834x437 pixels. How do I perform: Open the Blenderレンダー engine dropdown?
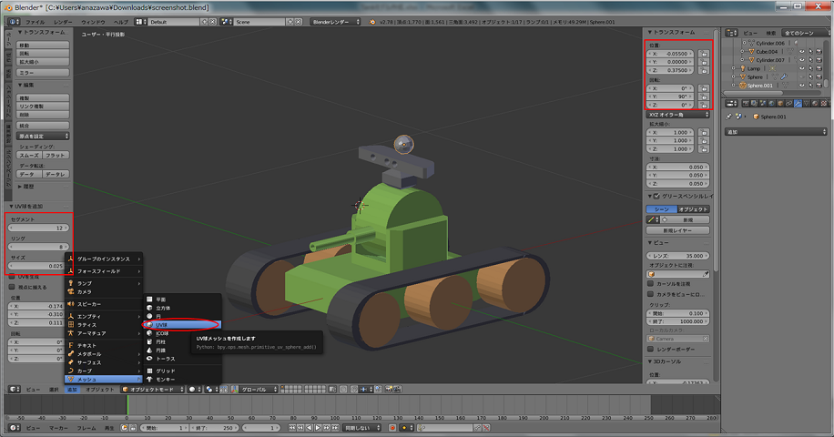334,21
